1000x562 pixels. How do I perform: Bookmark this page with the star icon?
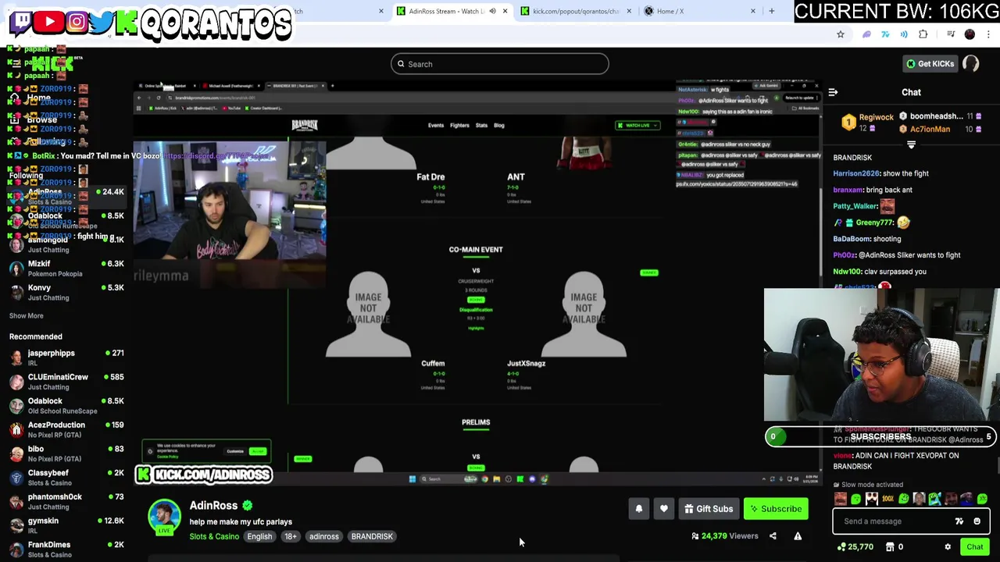point(841,34)
